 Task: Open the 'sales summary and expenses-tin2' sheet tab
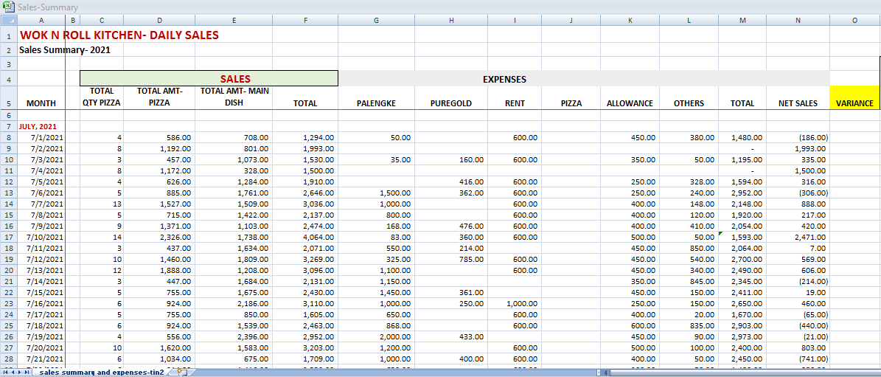pos(102,373)
